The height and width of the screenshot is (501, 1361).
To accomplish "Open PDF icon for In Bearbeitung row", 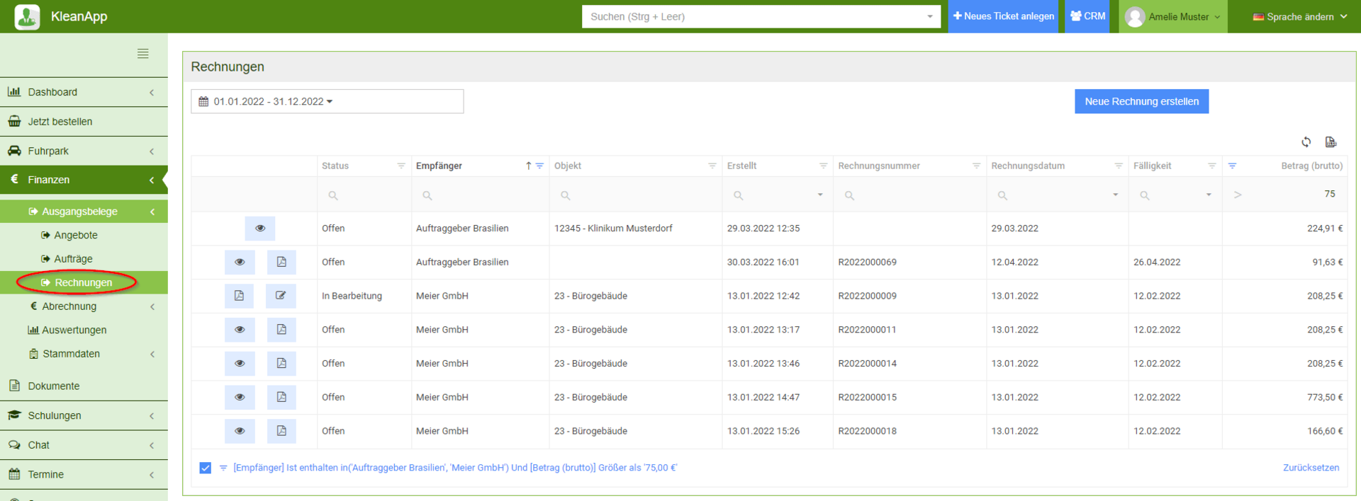I will click(239, 296).
